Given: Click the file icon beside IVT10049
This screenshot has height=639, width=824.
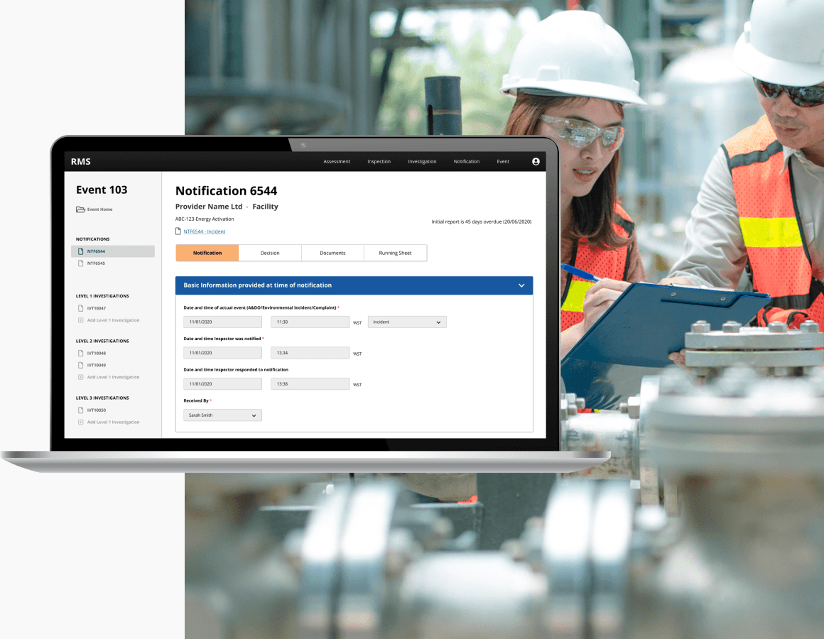Looking at the screenshot, I should (80, 365).
